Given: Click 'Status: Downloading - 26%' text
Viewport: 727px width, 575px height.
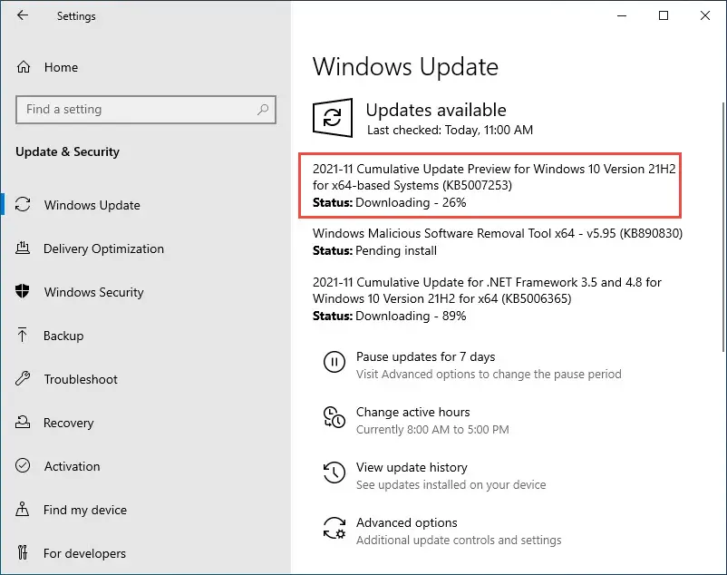Looking at the screenshot, I should [x=390, y=202].
